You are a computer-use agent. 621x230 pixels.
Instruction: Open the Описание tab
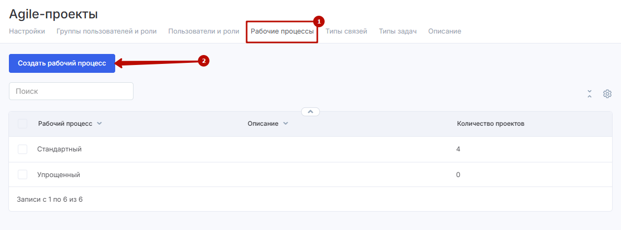444,31
